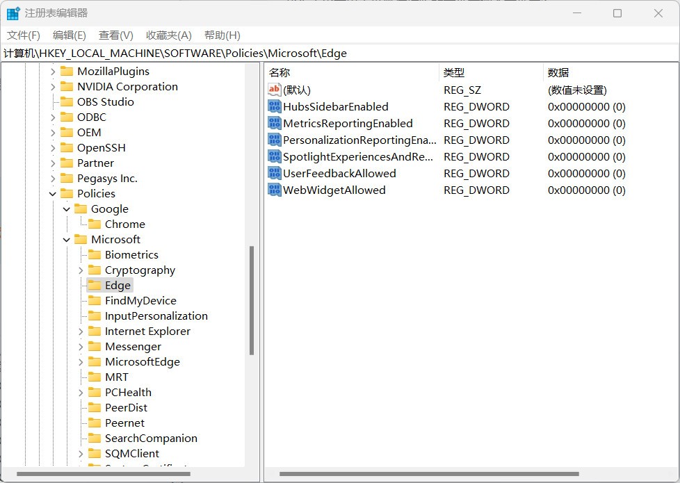Viewport: 680px width, 483px height.
Task: Expand the NVIDIA Corporation key
Action: 53,87
